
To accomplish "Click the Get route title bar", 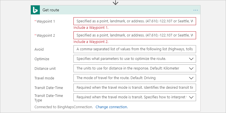I will 113,10.
